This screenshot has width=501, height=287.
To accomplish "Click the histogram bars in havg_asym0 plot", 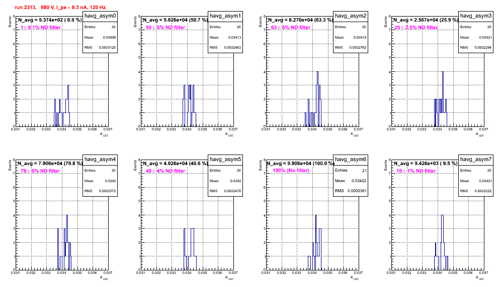I will [x=62, y=106].
